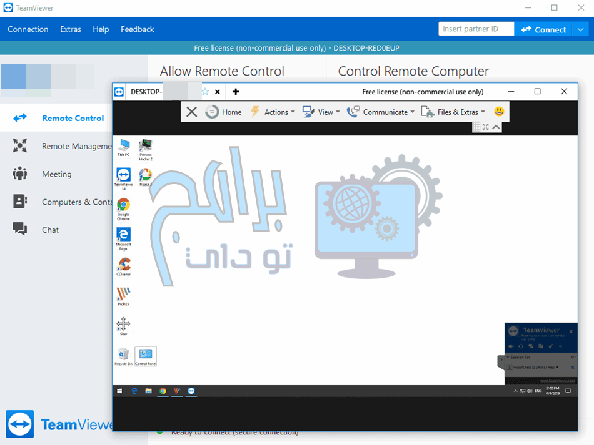Click the Home button in session toolbar
This screenshot has width=594, height=445.
pyautogui.click(x=223, y=112)
